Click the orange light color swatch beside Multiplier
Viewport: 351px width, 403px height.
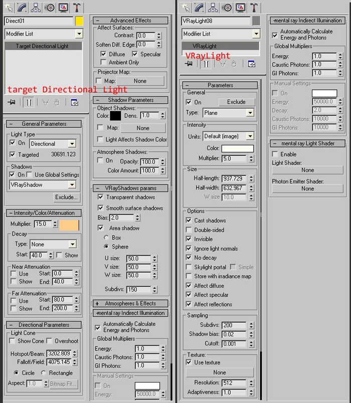[69, 225]
